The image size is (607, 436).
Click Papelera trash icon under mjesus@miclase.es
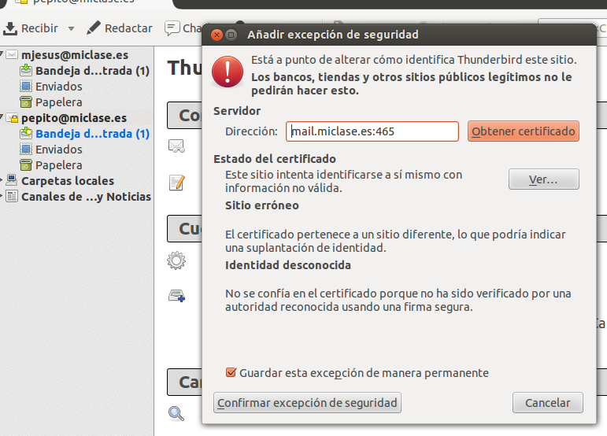pos(26,102)
